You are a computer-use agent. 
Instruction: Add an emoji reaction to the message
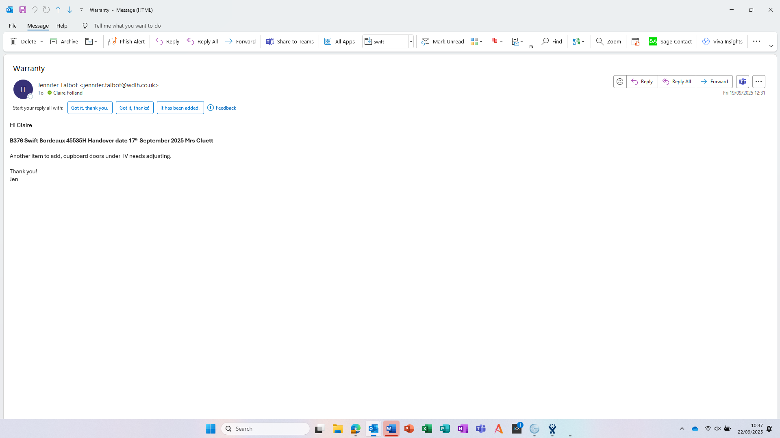point(619,82)
